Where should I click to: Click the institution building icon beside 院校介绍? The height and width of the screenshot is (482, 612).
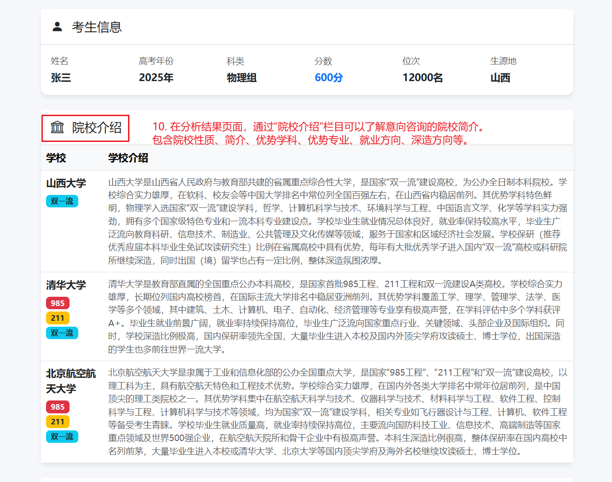coord(57,127)
